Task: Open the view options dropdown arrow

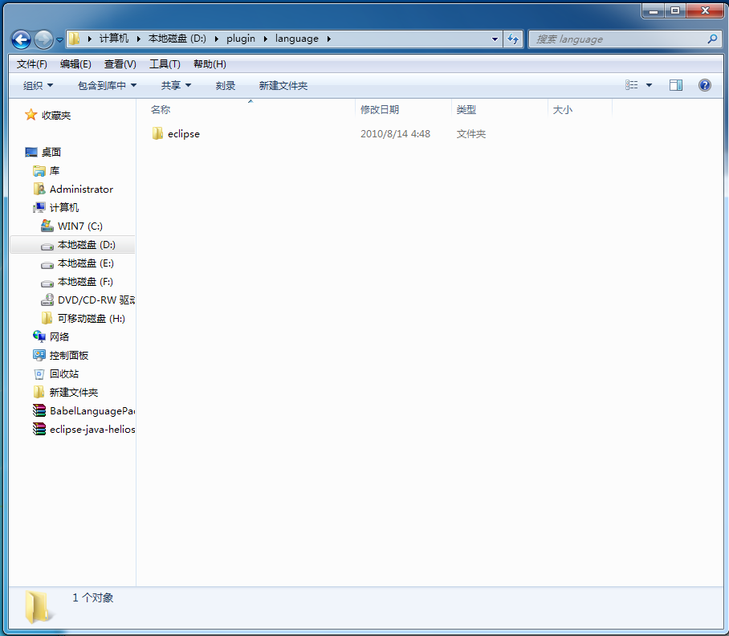Action: [x=649, y=85]
